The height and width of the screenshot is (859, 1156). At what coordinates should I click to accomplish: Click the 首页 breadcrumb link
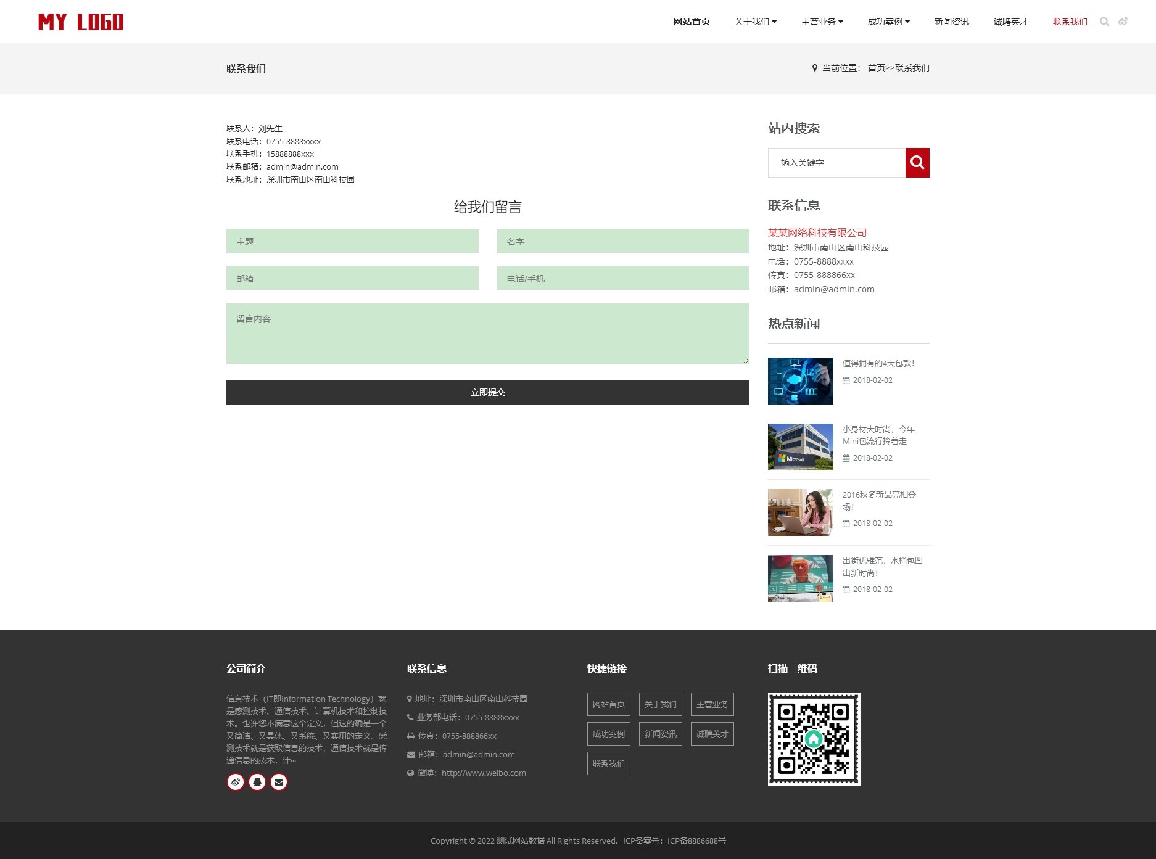click(876, 68)
